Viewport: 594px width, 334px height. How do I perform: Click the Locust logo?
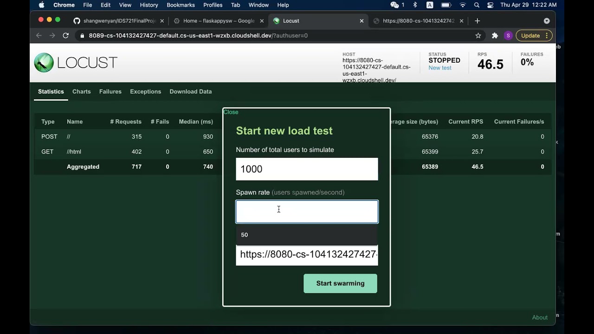(76, 63)
